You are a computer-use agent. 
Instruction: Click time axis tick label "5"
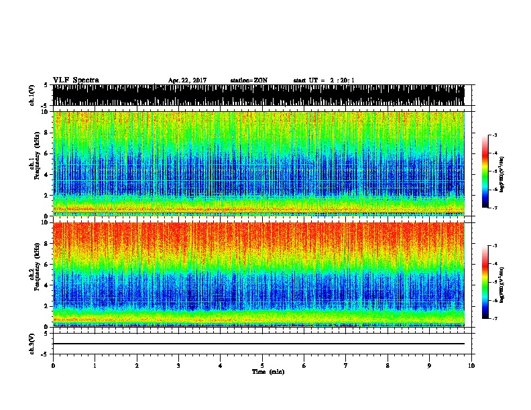(x=262, y=366)
